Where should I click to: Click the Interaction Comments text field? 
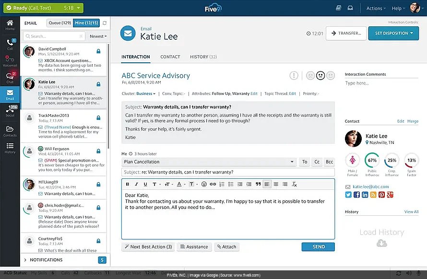[381, 83]
